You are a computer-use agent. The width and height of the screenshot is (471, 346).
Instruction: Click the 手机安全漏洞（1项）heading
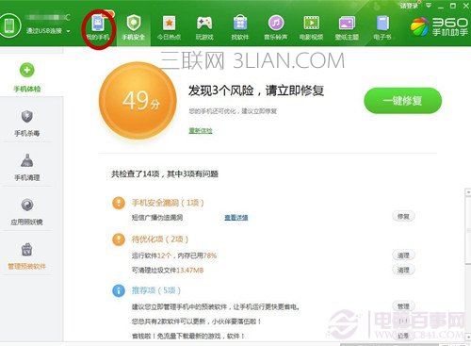point(168,203)
